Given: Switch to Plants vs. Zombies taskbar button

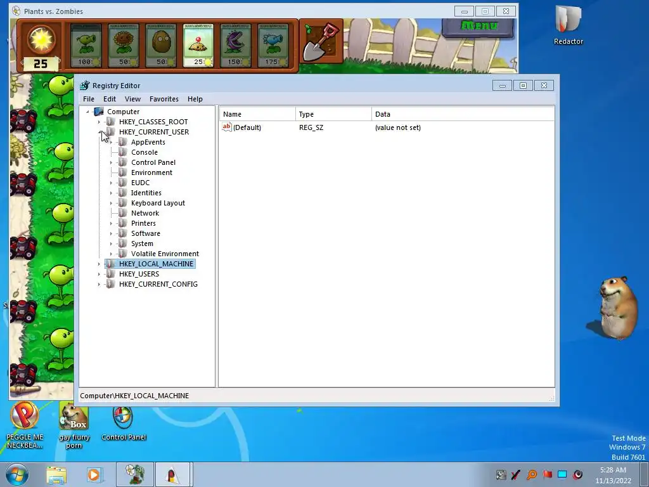Looking at the screenshot, I should pos(135,474).
